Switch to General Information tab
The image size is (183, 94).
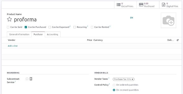tap(19, 34)
